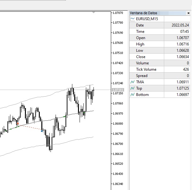Click the Time label in data window
Viewport: 192px width, 190px height.
tap(140, 32)
